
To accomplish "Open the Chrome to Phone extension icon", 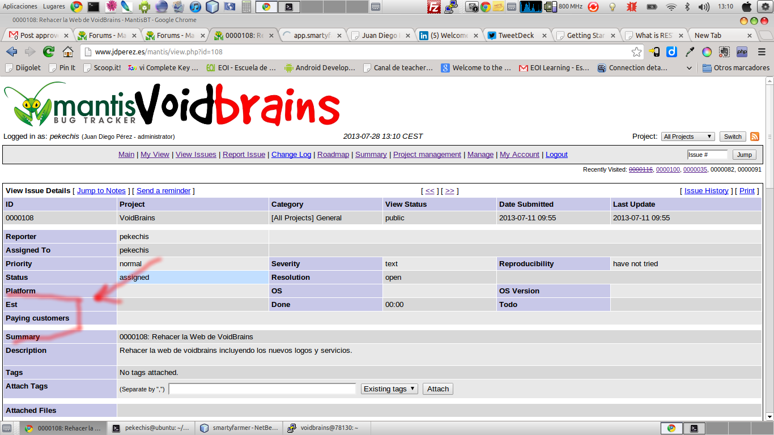I will (x=654, y=52).
